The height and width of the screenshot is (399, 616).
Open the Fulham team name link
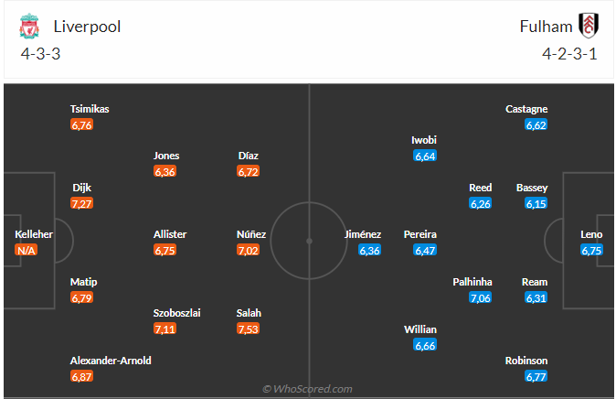[546, 27]
